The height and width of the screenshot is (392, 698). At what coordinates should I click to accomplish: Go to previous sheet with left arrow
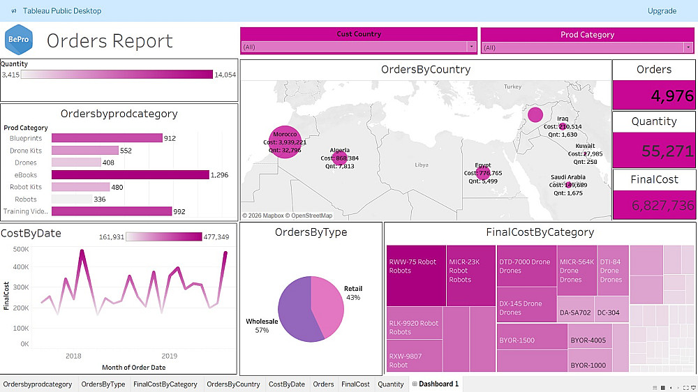tap(671, 388)
